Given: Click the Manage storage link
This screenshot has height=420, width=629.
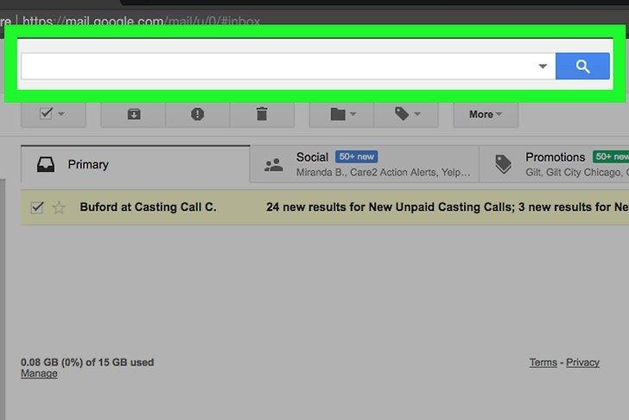Looking at the screenshot, I should pos(39,373).
